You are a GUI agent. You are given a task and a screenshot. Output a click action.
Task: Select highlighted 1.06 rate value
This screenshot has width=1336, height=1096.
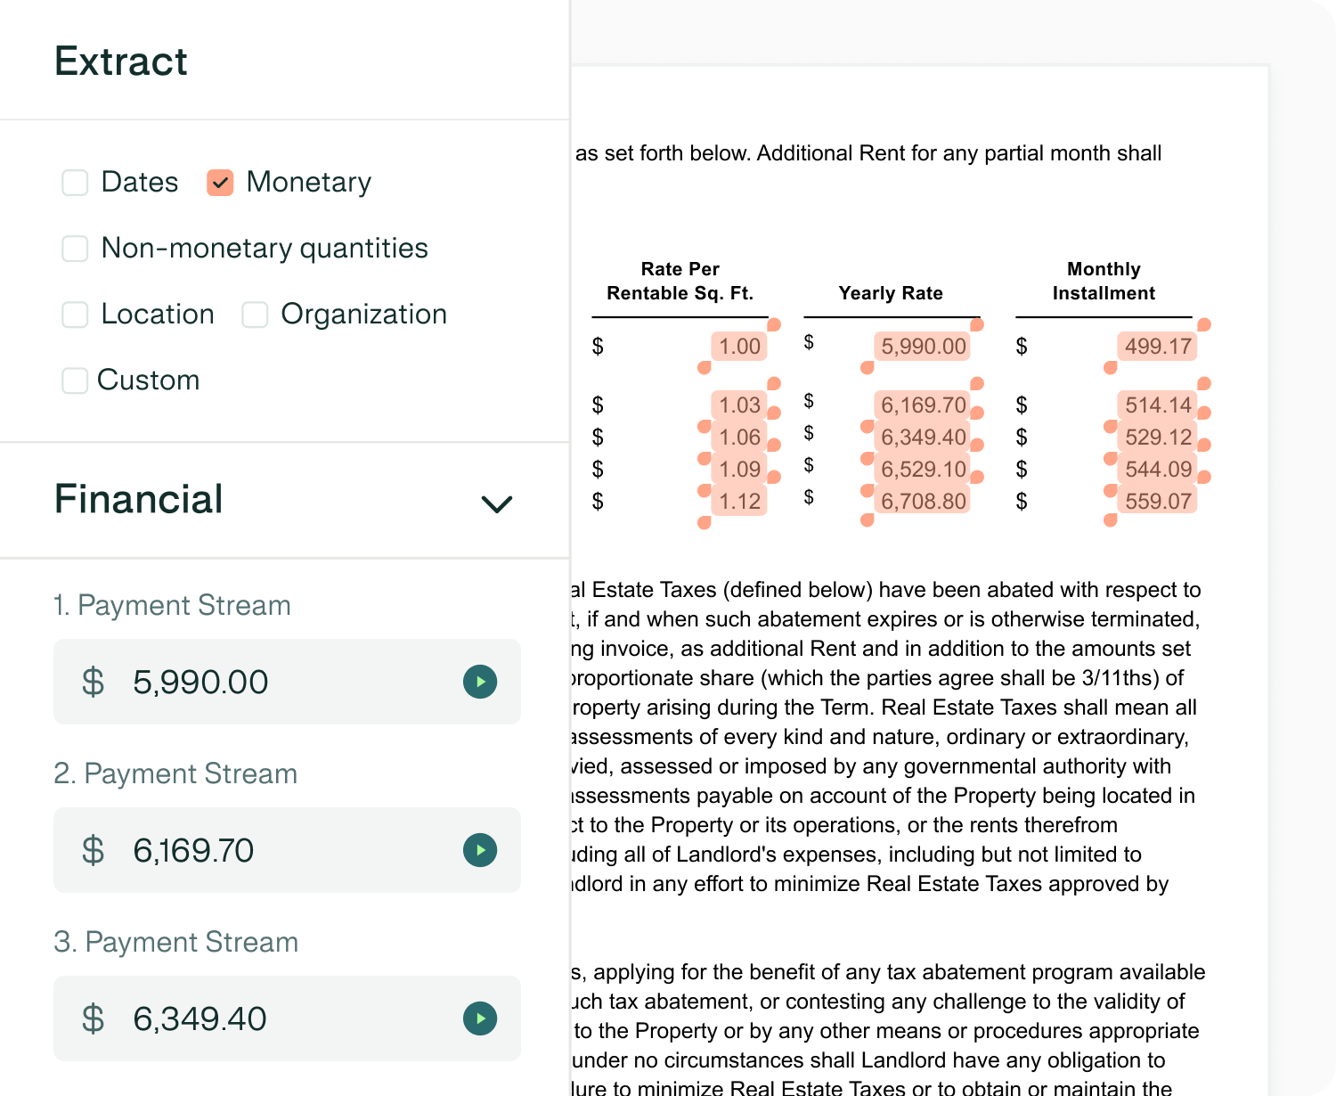coord(739,438)
